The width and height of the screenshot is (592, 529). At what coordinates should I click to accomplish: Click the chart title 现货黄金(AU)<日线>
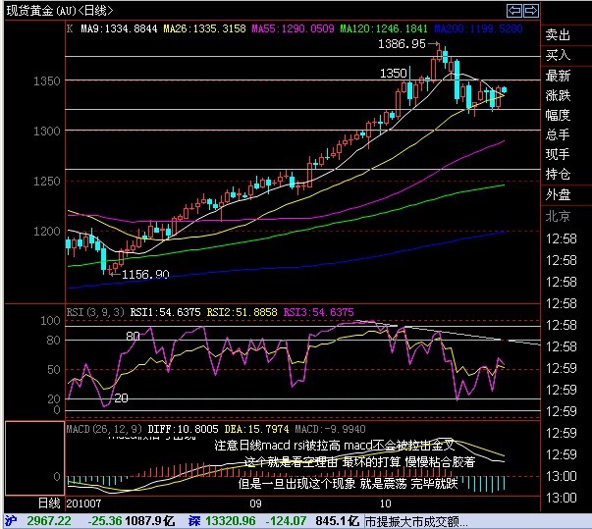(60, 11)
